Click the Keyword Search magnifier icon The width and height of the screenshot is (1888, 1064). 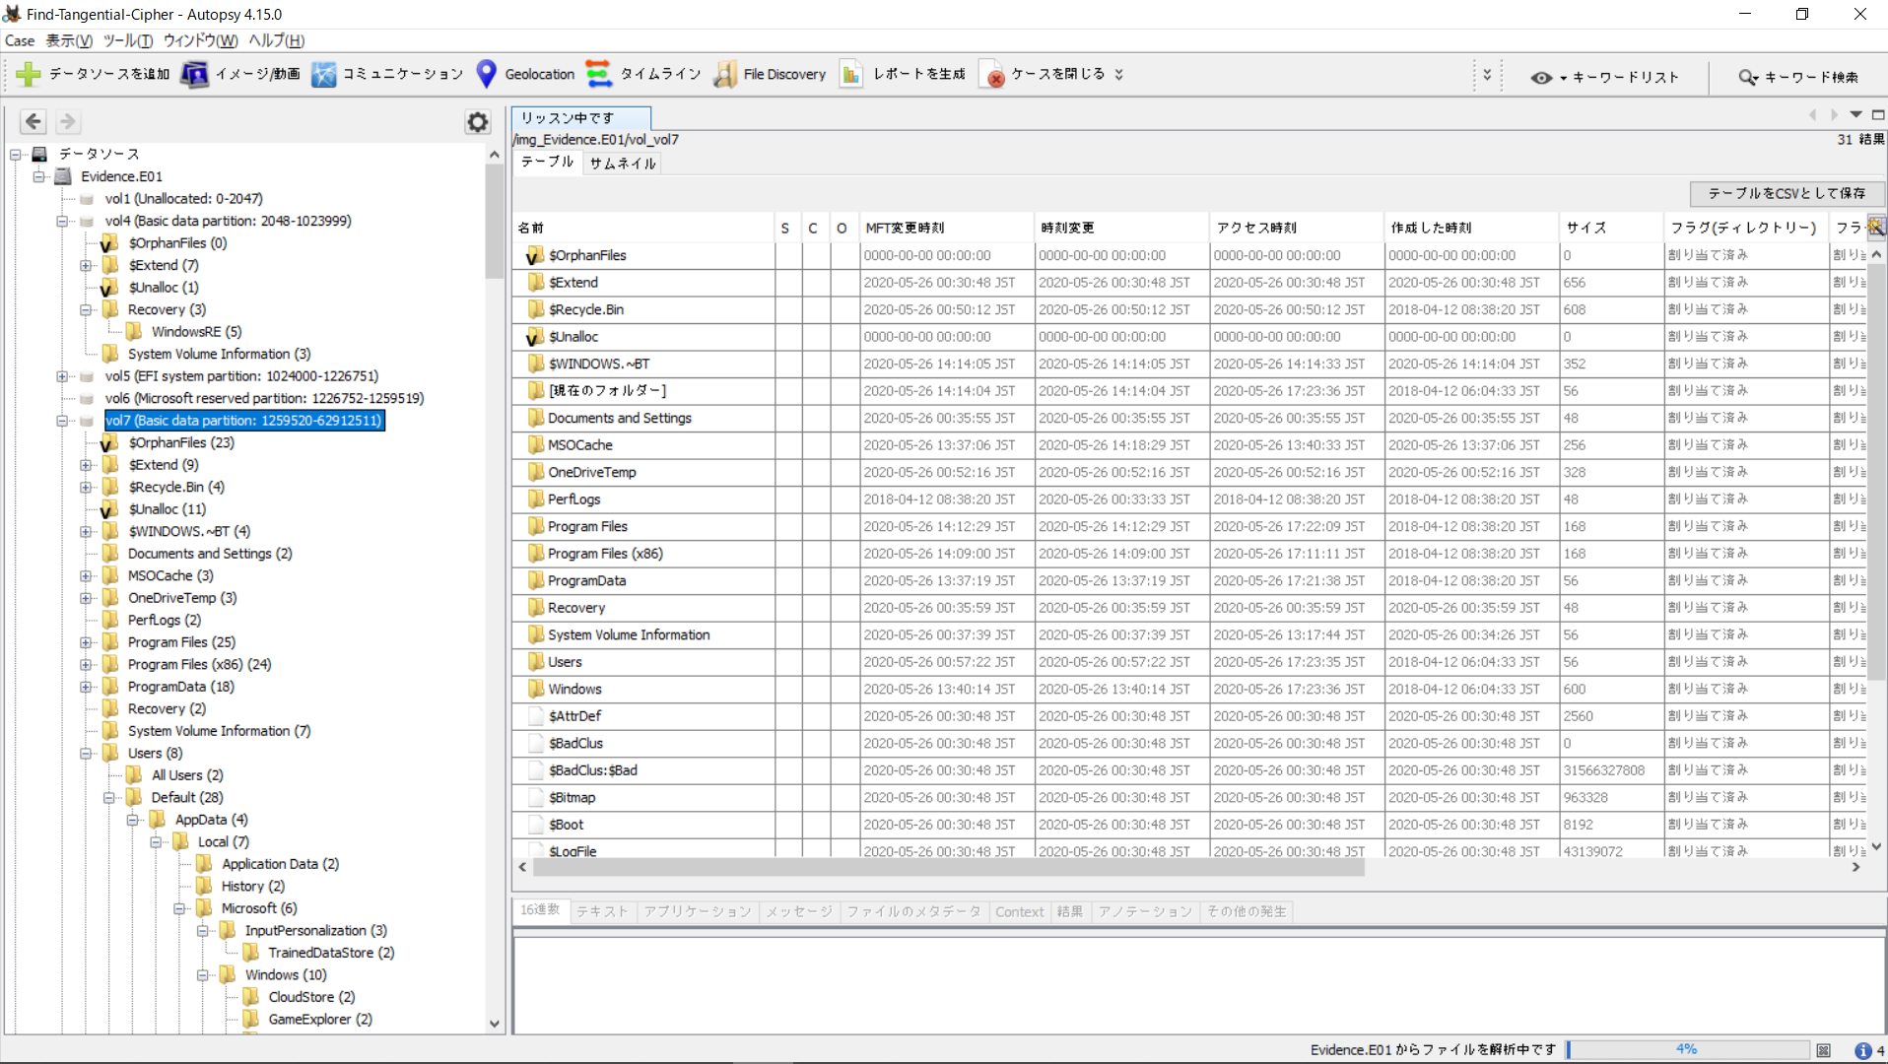pos(1748,77)
